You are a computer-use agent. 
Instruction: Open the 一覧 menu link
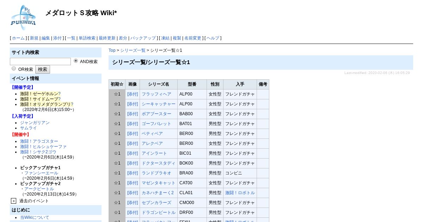click(x=71, y=38)
